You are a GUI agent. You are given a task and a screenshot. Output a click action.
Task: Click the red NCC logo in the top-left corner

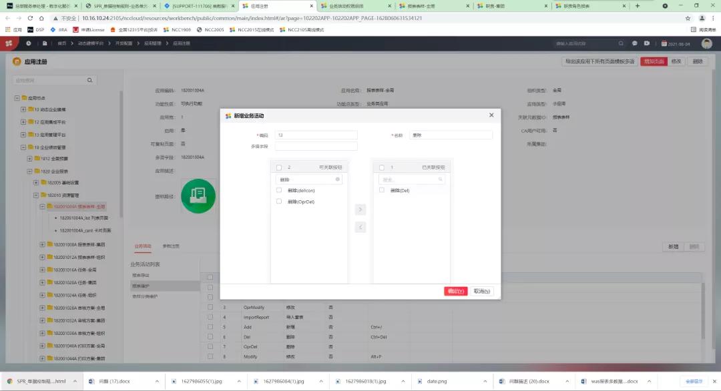point(8,43)
